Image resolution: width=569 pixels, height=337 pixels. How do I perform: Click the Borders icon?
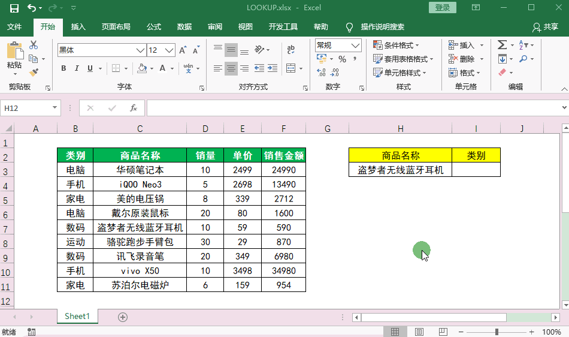pos(116,68)
